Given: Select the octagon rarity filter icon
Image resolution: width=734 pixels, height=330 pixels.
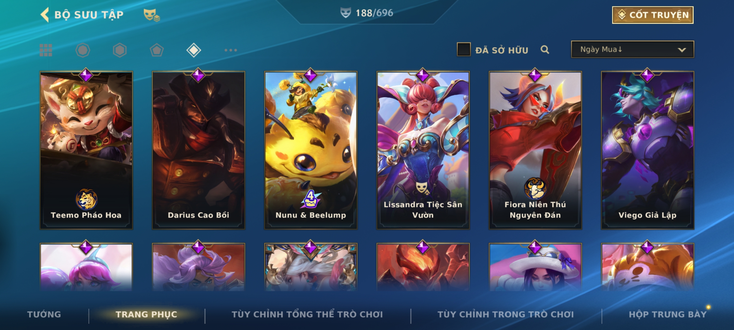Looking at the screenshot, I should [83, 50].
